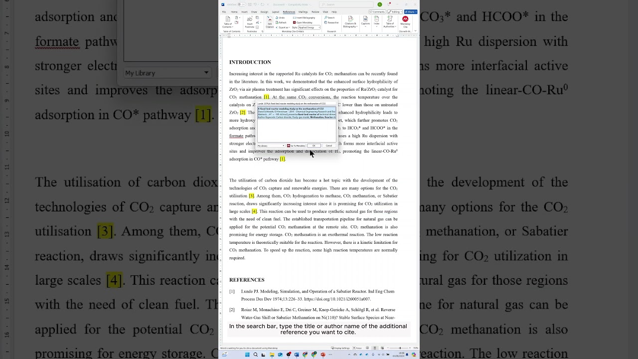Screen dimensions: 638x359
Task: Click Insert Bibliography in the ribbon
Action: pos(304,17)
